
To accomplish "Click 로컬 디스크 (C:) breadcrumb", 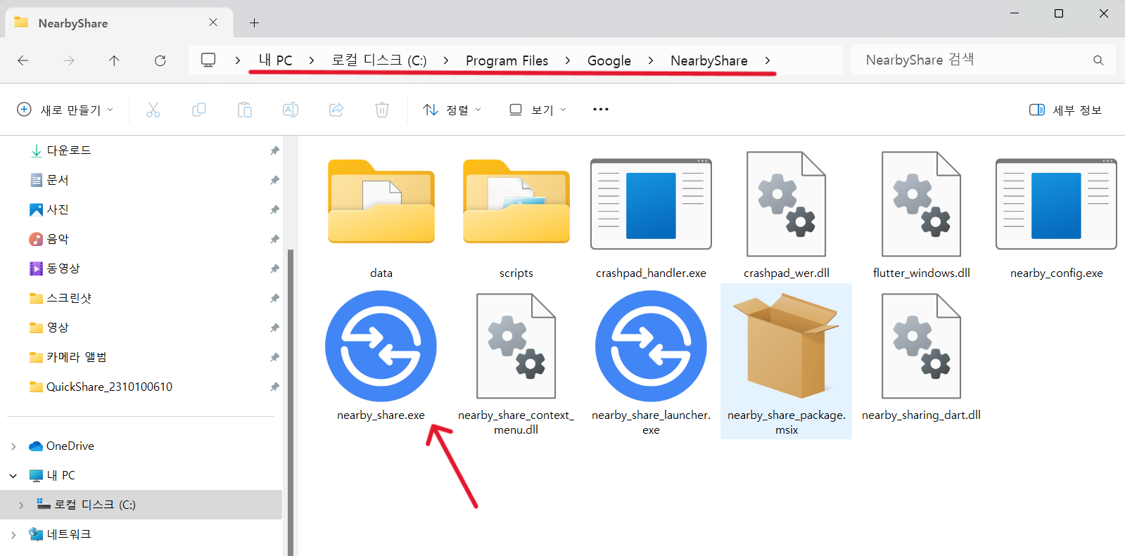I will [x=379, y=60].
